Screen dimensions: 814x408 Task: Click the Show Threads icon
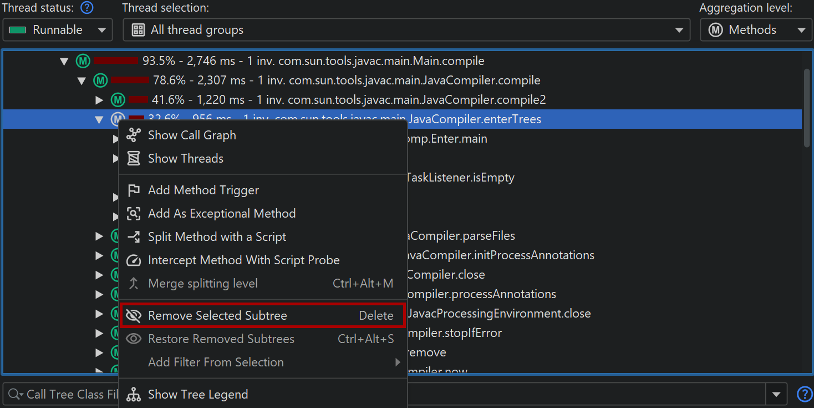pyautogui.click(x=134, y=158)
